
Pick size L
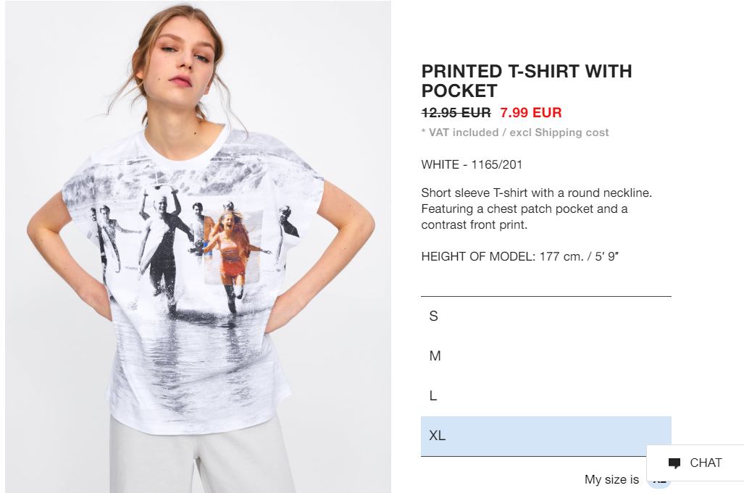click(x=546, y=396)
